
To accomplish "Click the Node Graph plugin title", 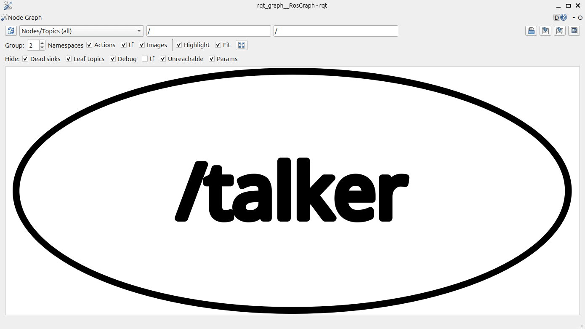I will coord(25,18).
